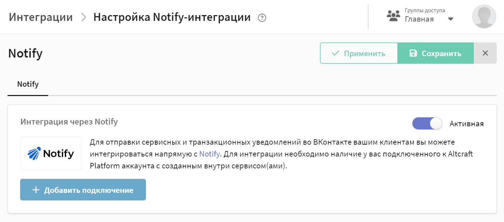Open the user profile avatar
Screen dimensions: 504x222
[x=484, y=17]
